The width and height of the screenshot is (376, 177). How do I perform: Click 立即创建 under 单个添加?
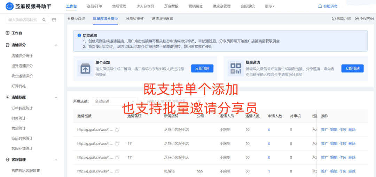pyautogui.click(x=202, y=68)
